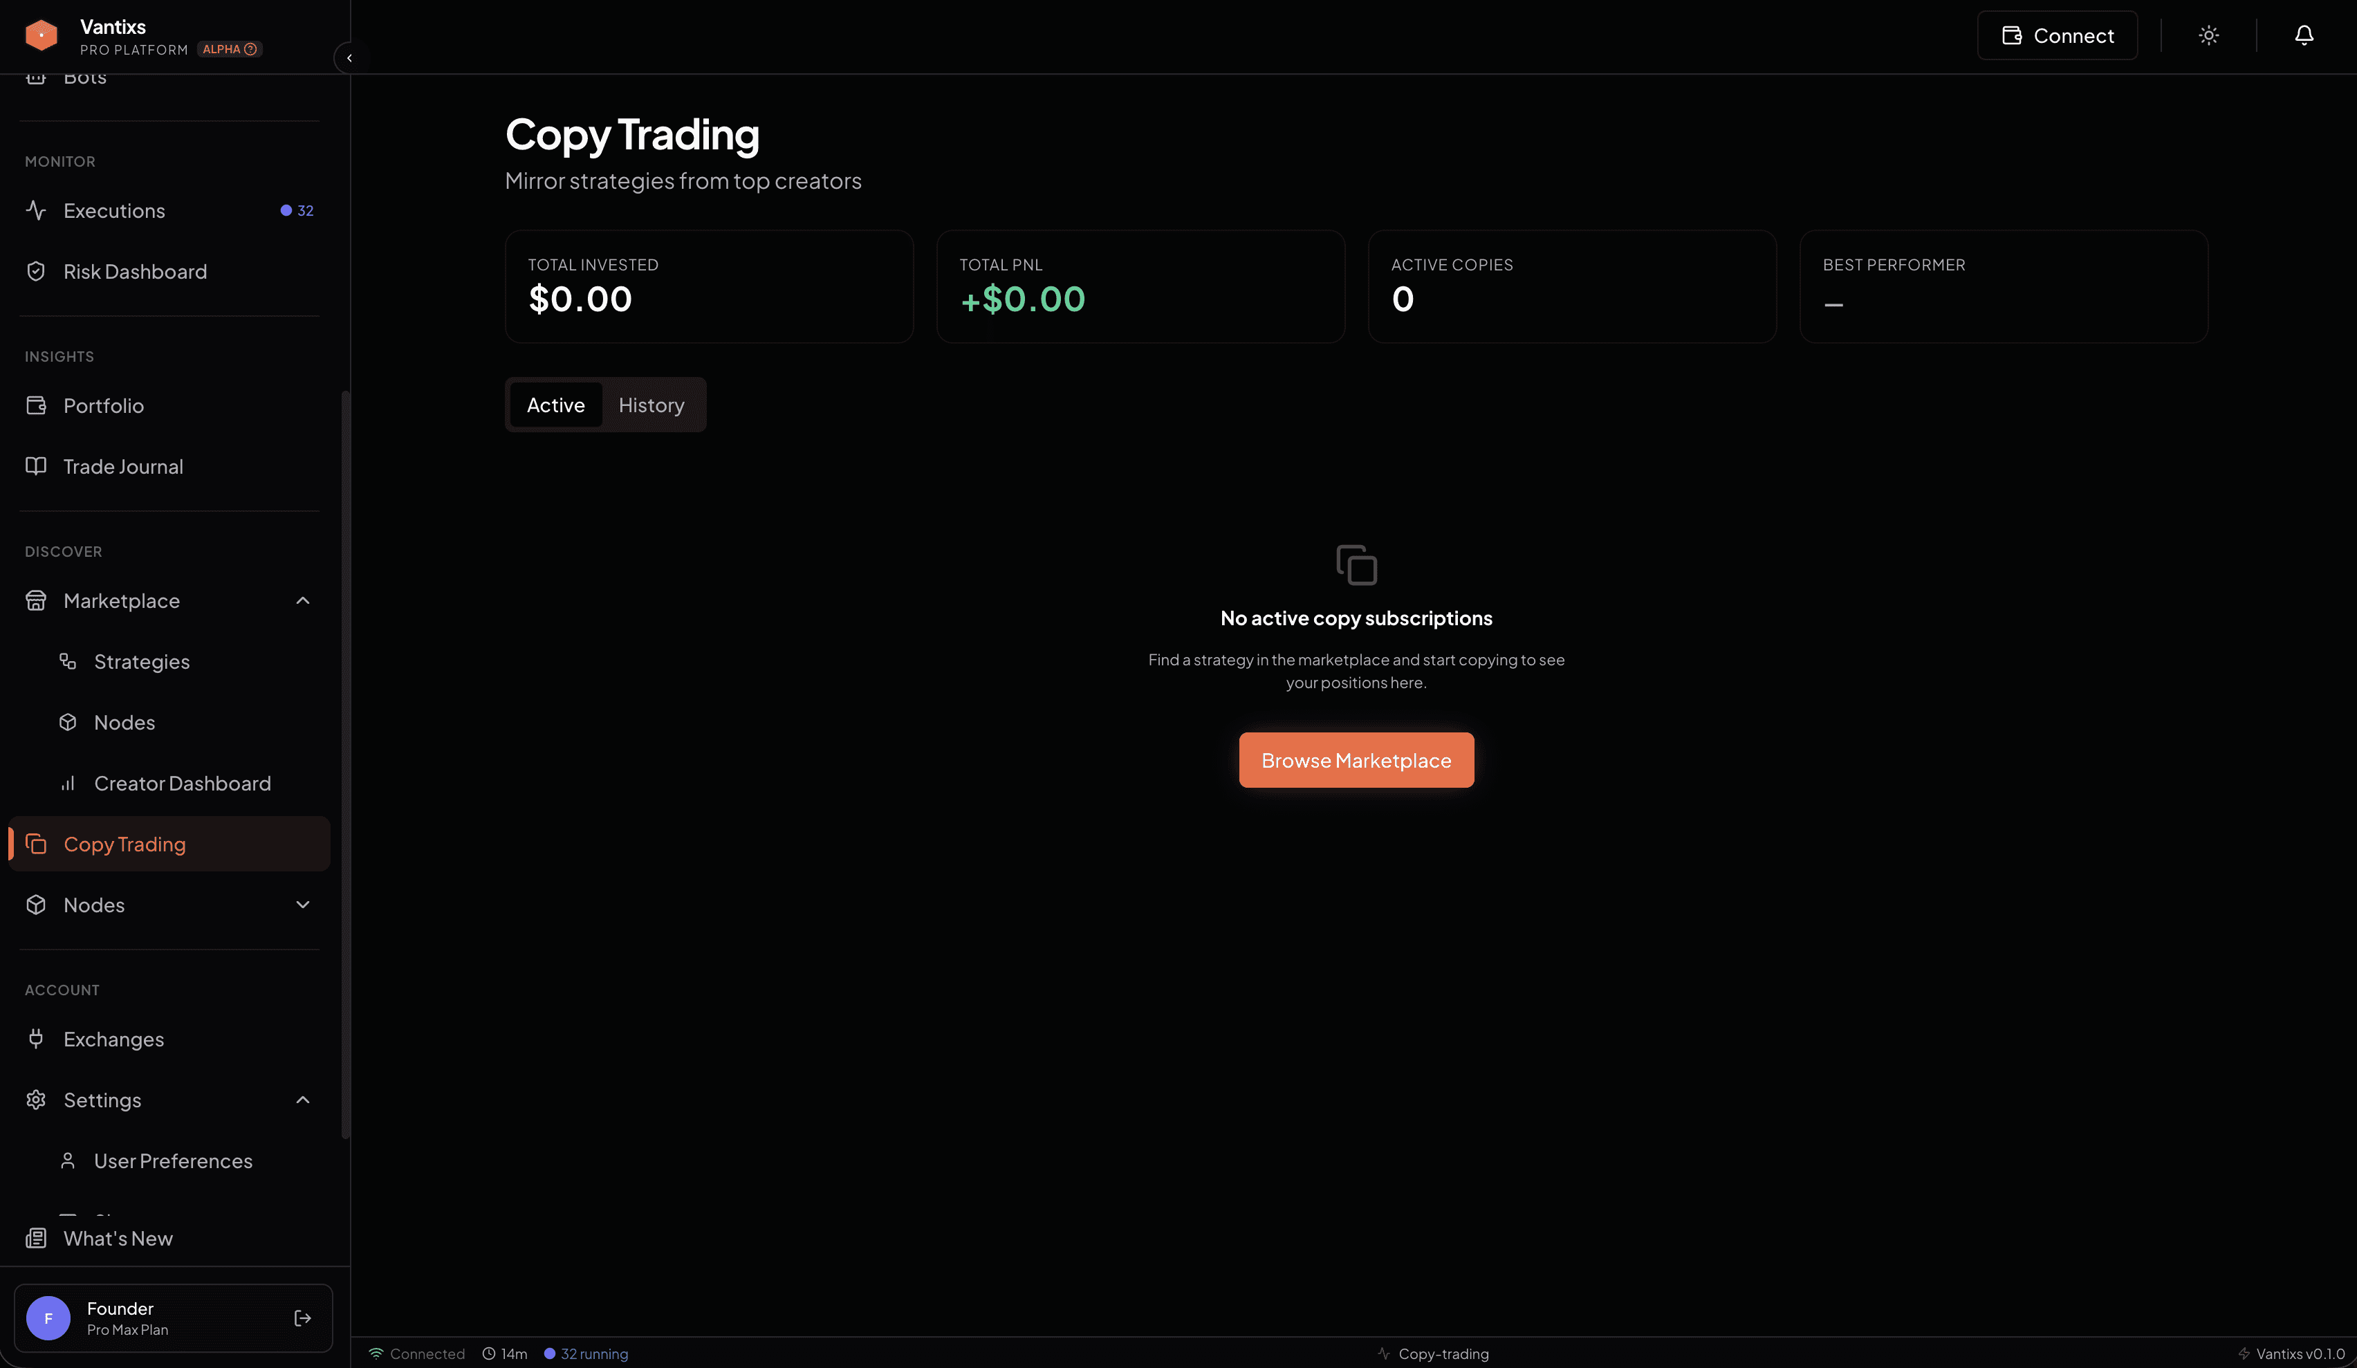Switch subscriptions view to History

click(651, 405)
